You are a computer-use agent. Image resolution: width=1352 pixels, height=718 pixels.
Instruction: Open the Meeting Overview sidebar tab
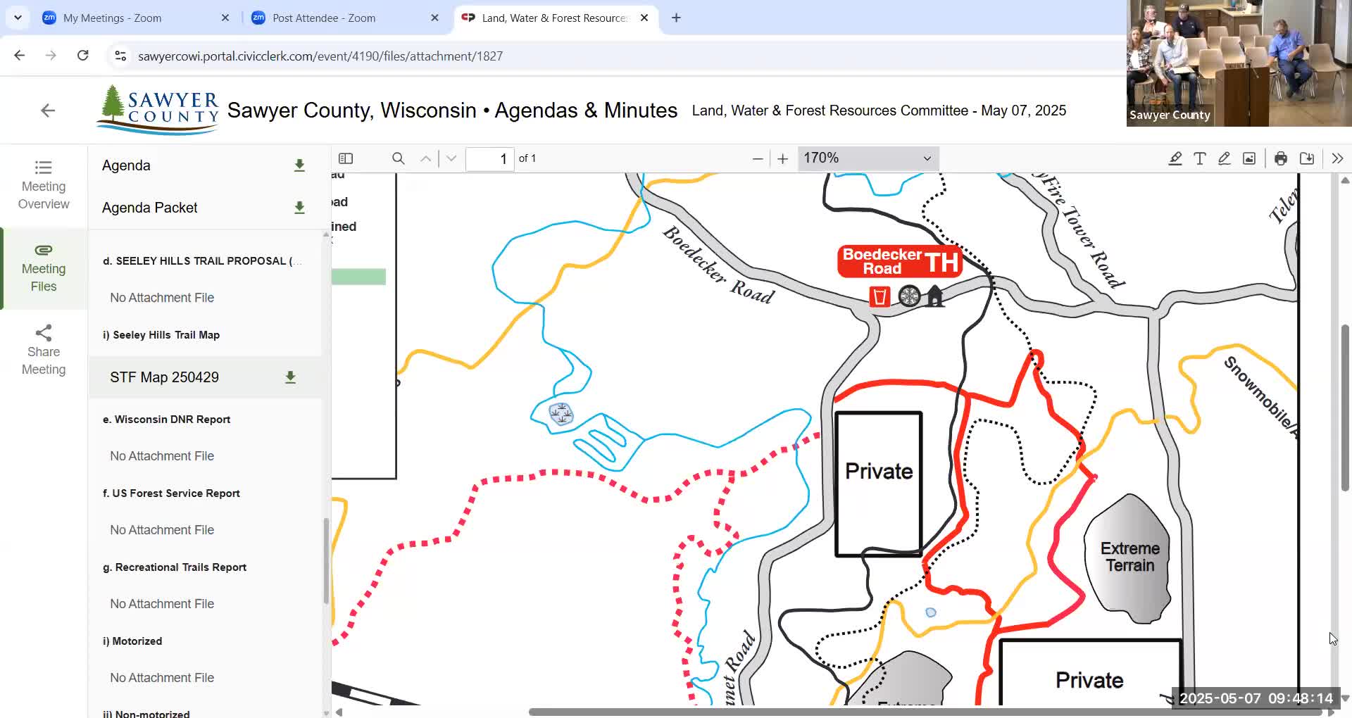44,185
